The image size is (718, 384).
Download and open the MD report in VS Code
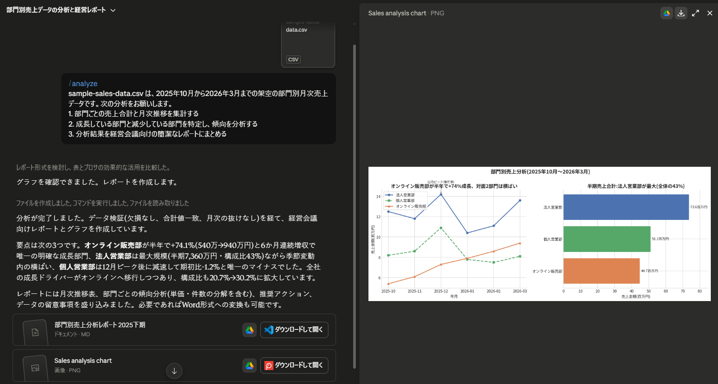[x=294, y=329]
